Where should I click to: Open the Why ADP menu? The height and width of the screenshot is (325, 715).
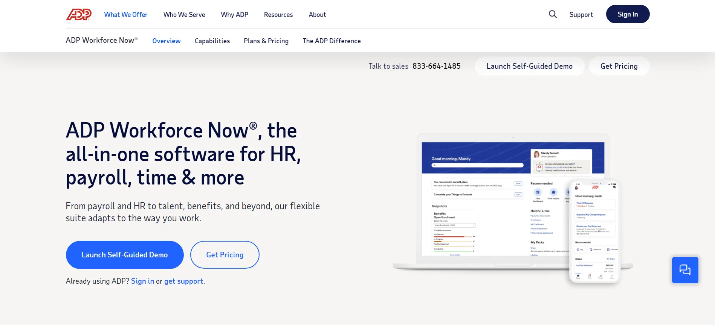coord(234,15)
